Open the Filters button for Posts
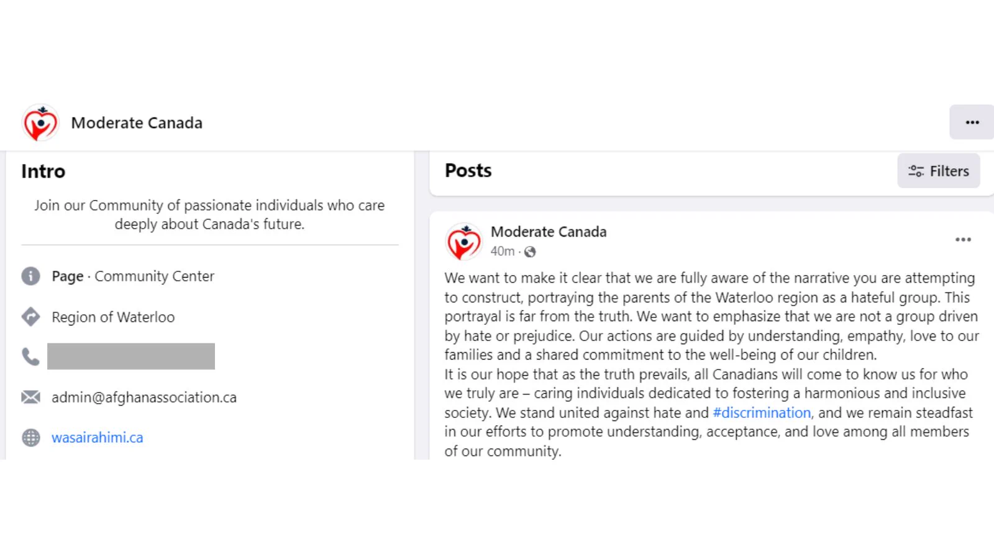 tap(939, 171)
